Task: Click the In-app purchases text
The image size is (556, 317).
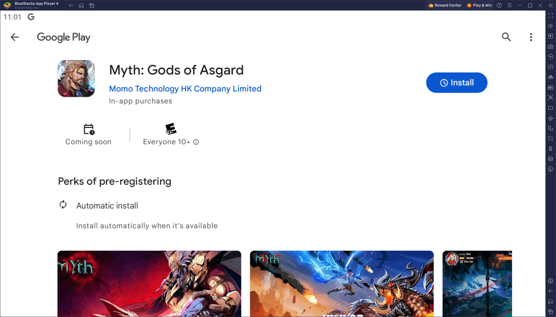Action: [141, 101]
